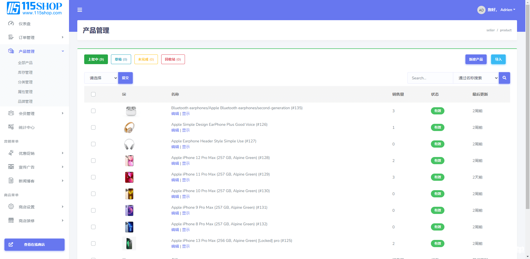Click the Search... input field
Screen dimensions: 530x259
[x=430, y=78]
